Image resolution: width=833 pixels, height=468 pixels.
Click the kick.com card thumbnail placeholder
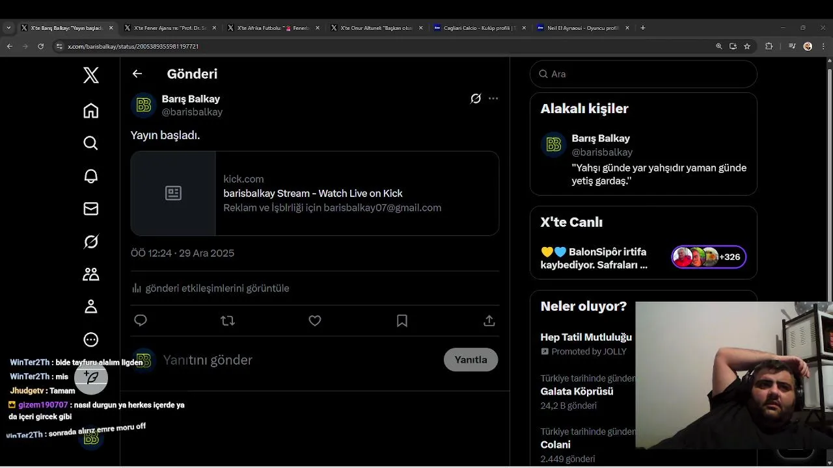(173, 193)
